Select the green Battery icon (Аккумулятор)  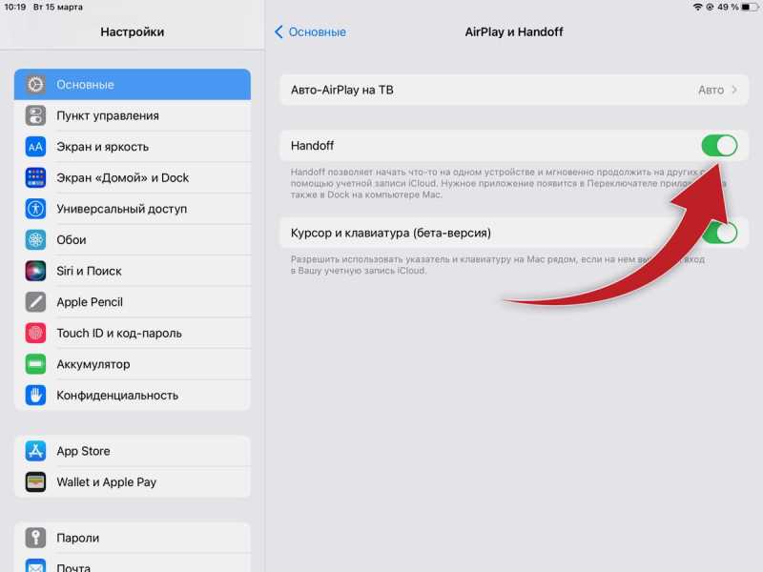pos(35,364)
